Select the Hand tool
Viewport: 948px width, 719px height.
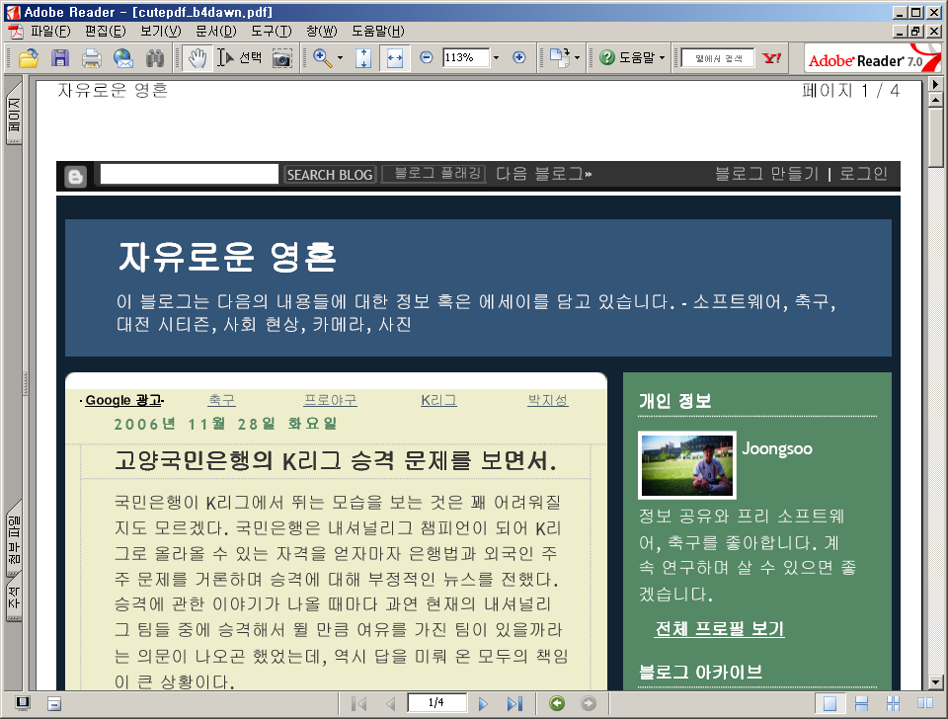[x=197, y=58]
